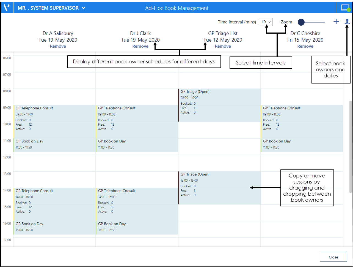Remove the GP Triage List book
Viewport: 353px width, 267px height.
223,46
